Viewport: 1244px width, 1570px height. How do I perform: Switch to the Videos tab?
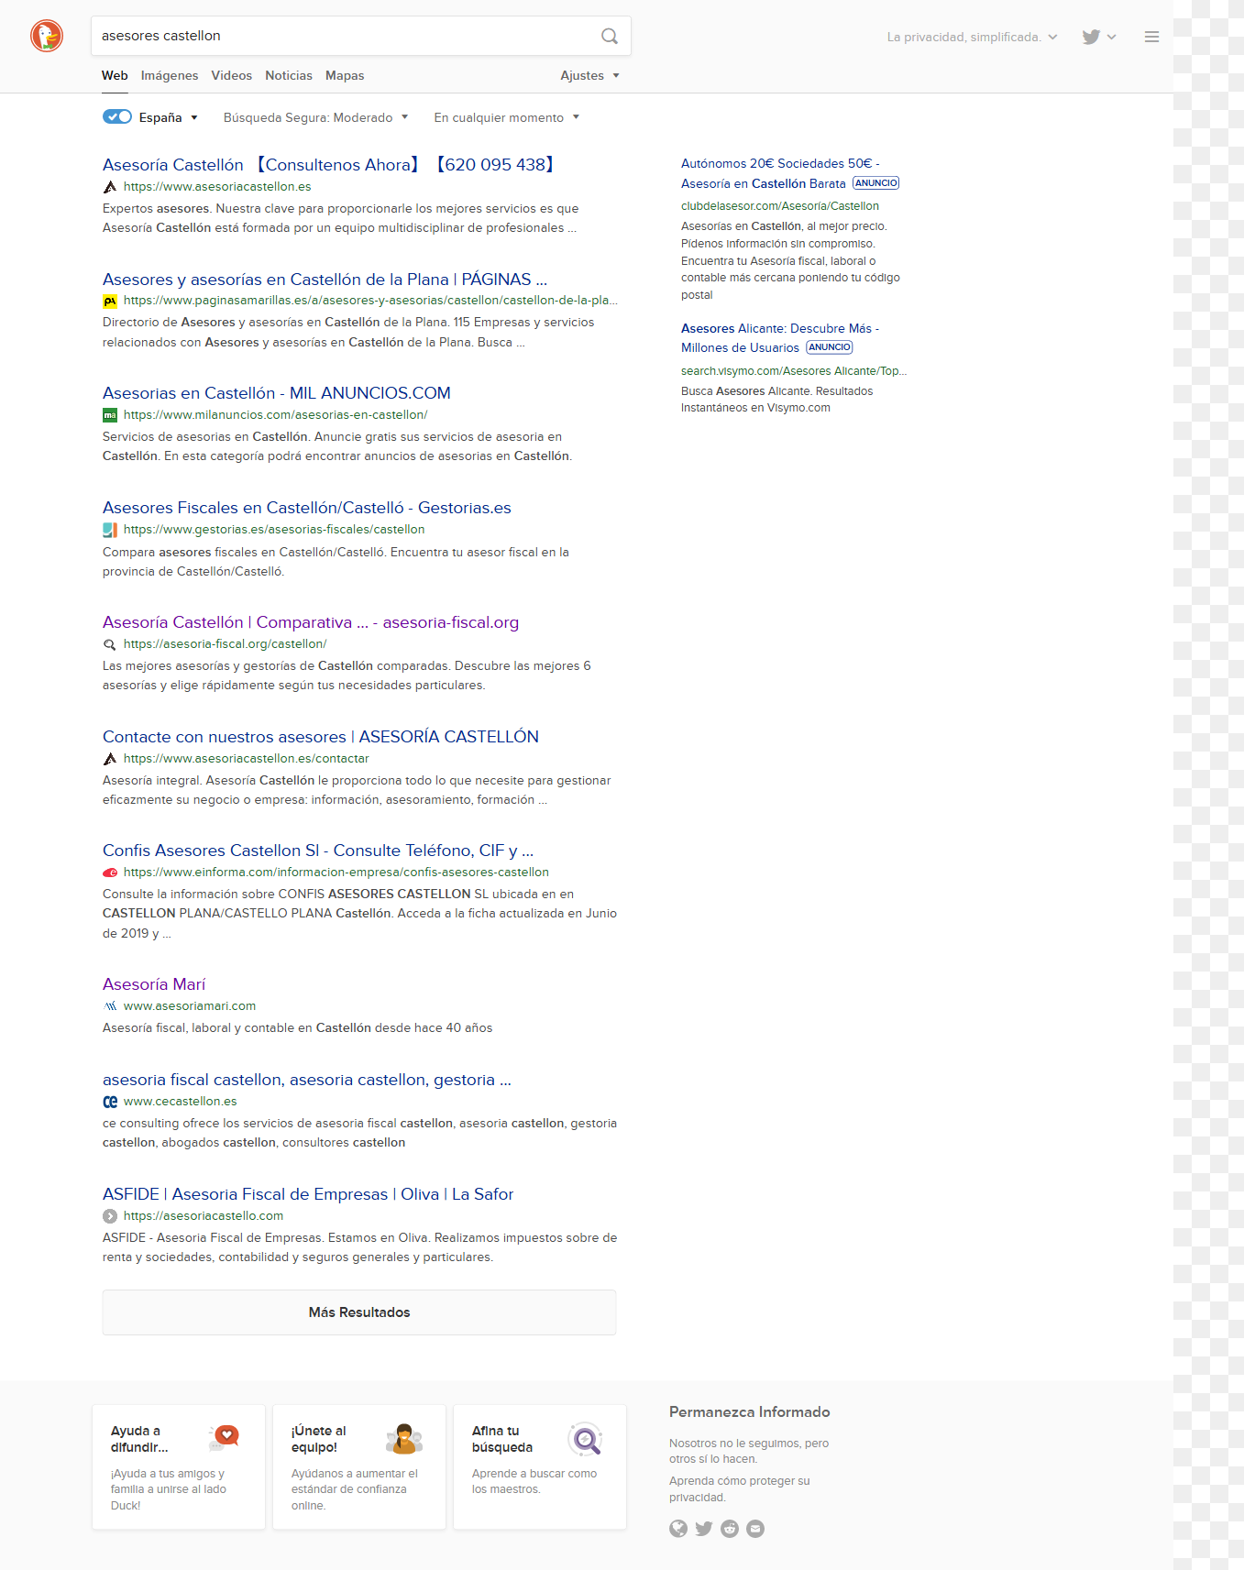(231, 75)
